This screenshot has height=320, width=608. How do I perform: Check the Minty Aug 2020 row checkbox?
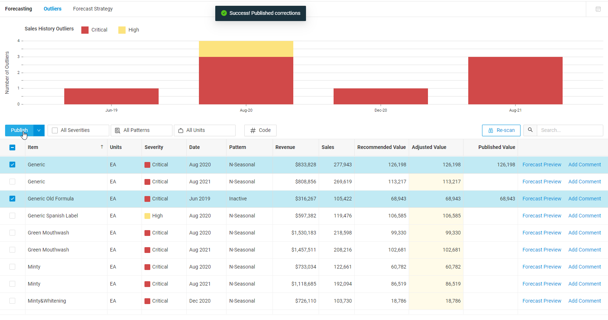(12, 267)
